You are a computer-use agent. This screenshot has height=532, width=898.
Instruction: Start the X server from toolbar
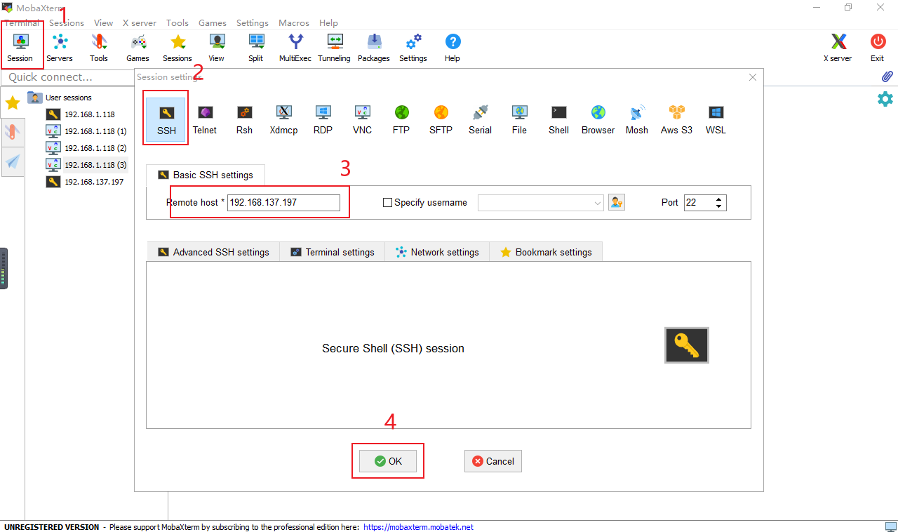(837, 47)
